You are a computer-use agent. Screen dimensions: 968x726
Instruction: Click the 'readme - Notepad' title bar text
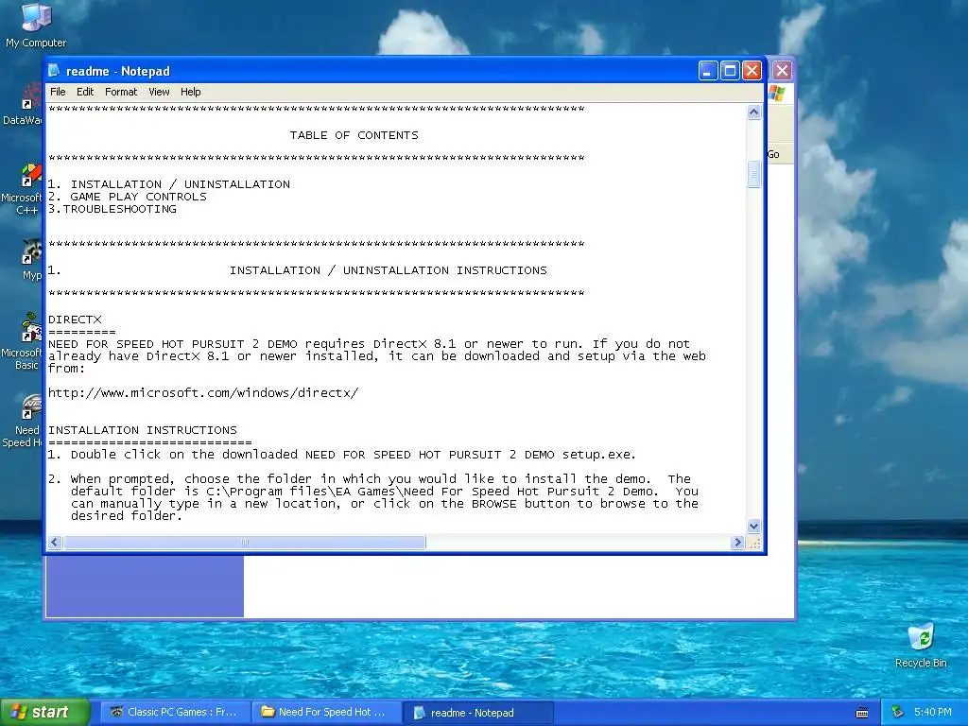(118, 71)
